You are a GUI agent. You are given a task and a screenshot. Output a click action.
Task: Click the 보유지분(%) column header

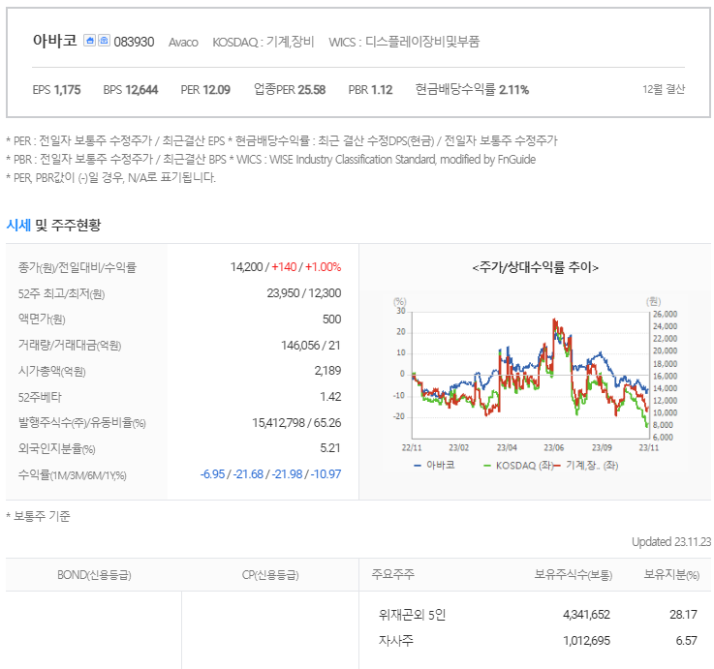671,575
